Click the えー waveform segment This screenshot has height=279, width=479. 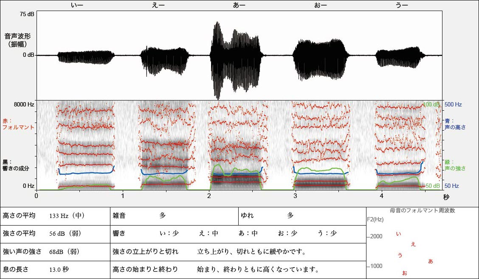[165, 56]
